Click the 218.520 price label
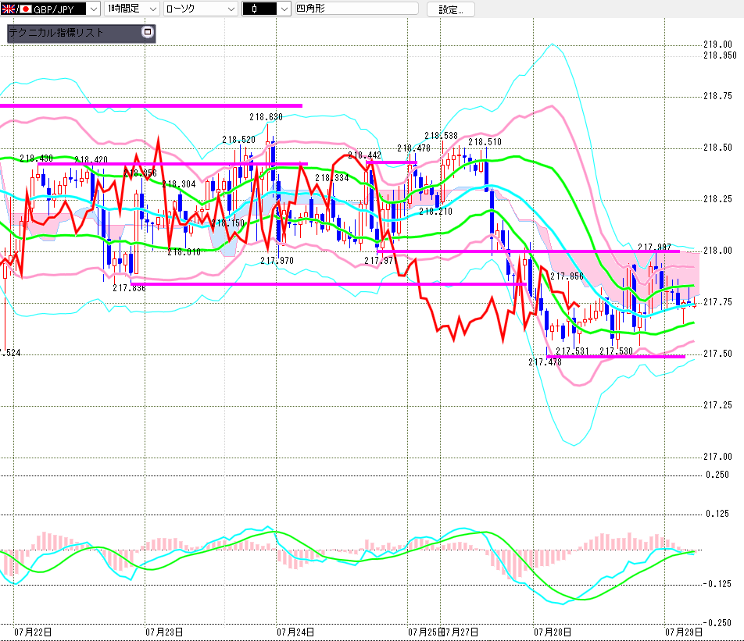Screen dimensions: 744x641 (x=238, y=140)
